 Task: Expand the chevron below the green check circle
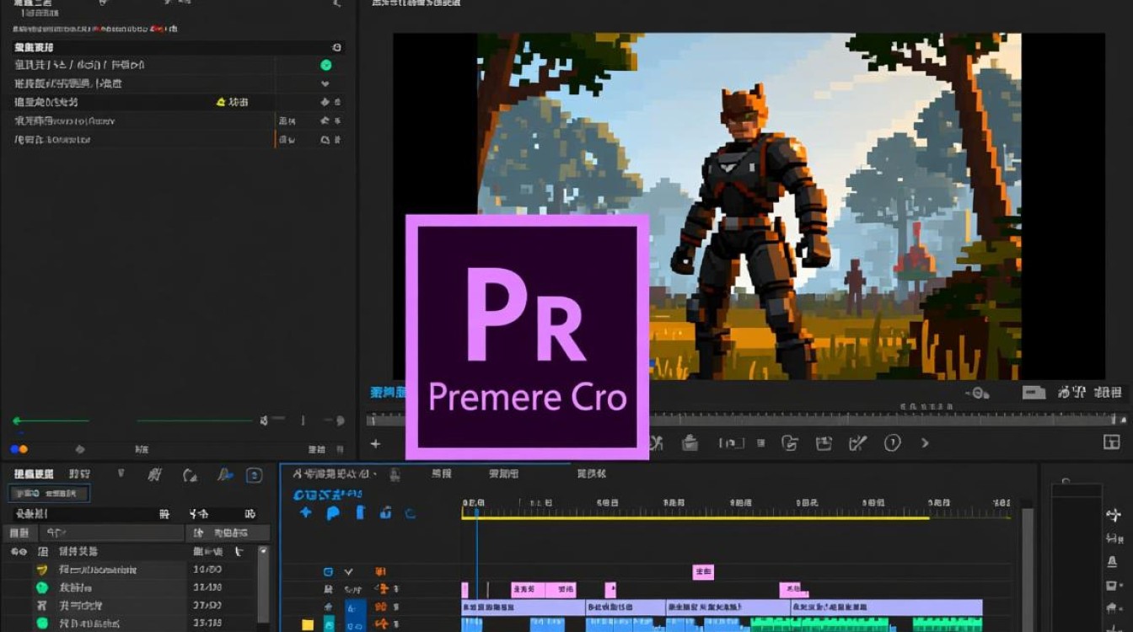(x=325, y=83)
